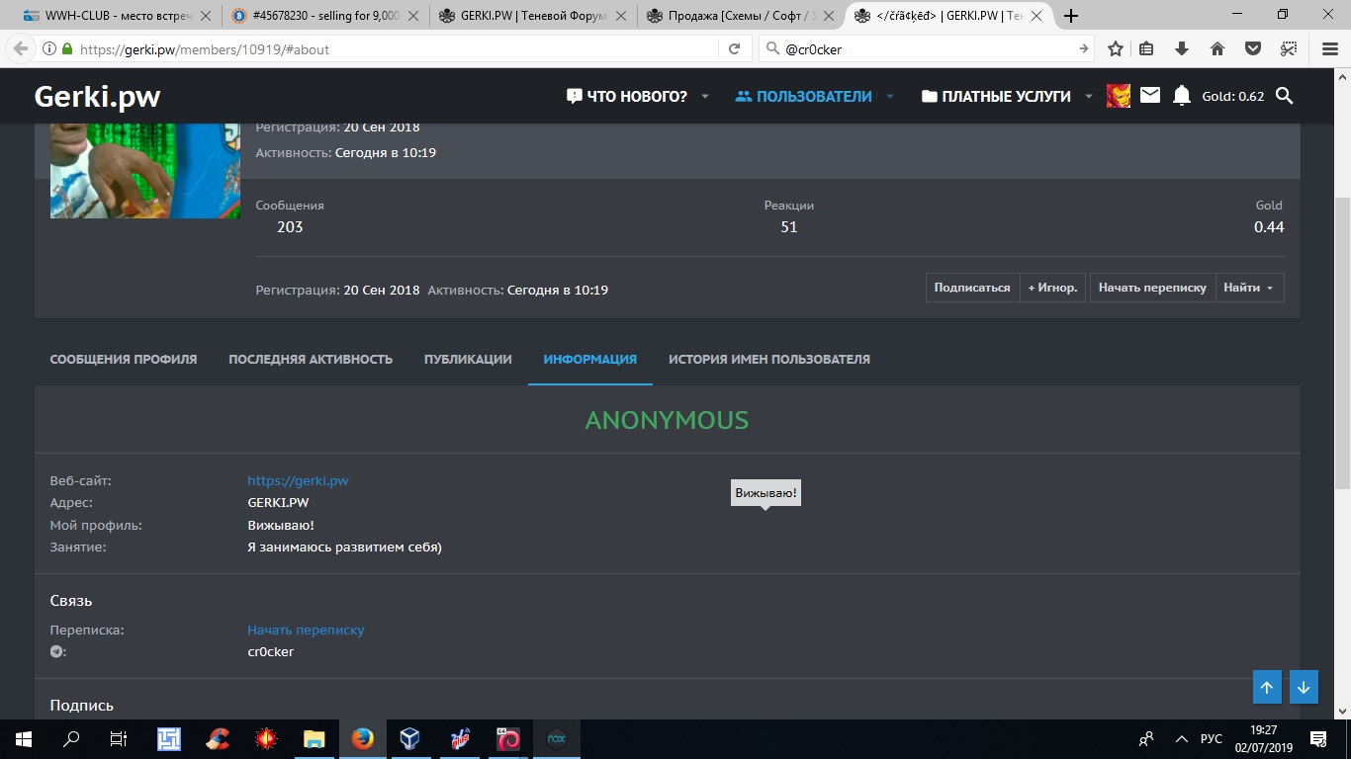Open notifications bell icon
The image size is (1351, 759).
coord(1181,96)
